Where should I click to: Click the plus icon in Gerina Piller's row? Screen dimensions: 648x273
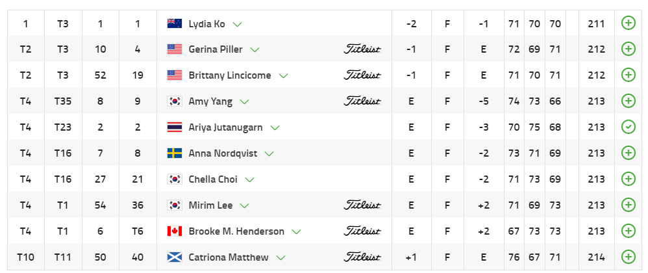coord(628,49)
